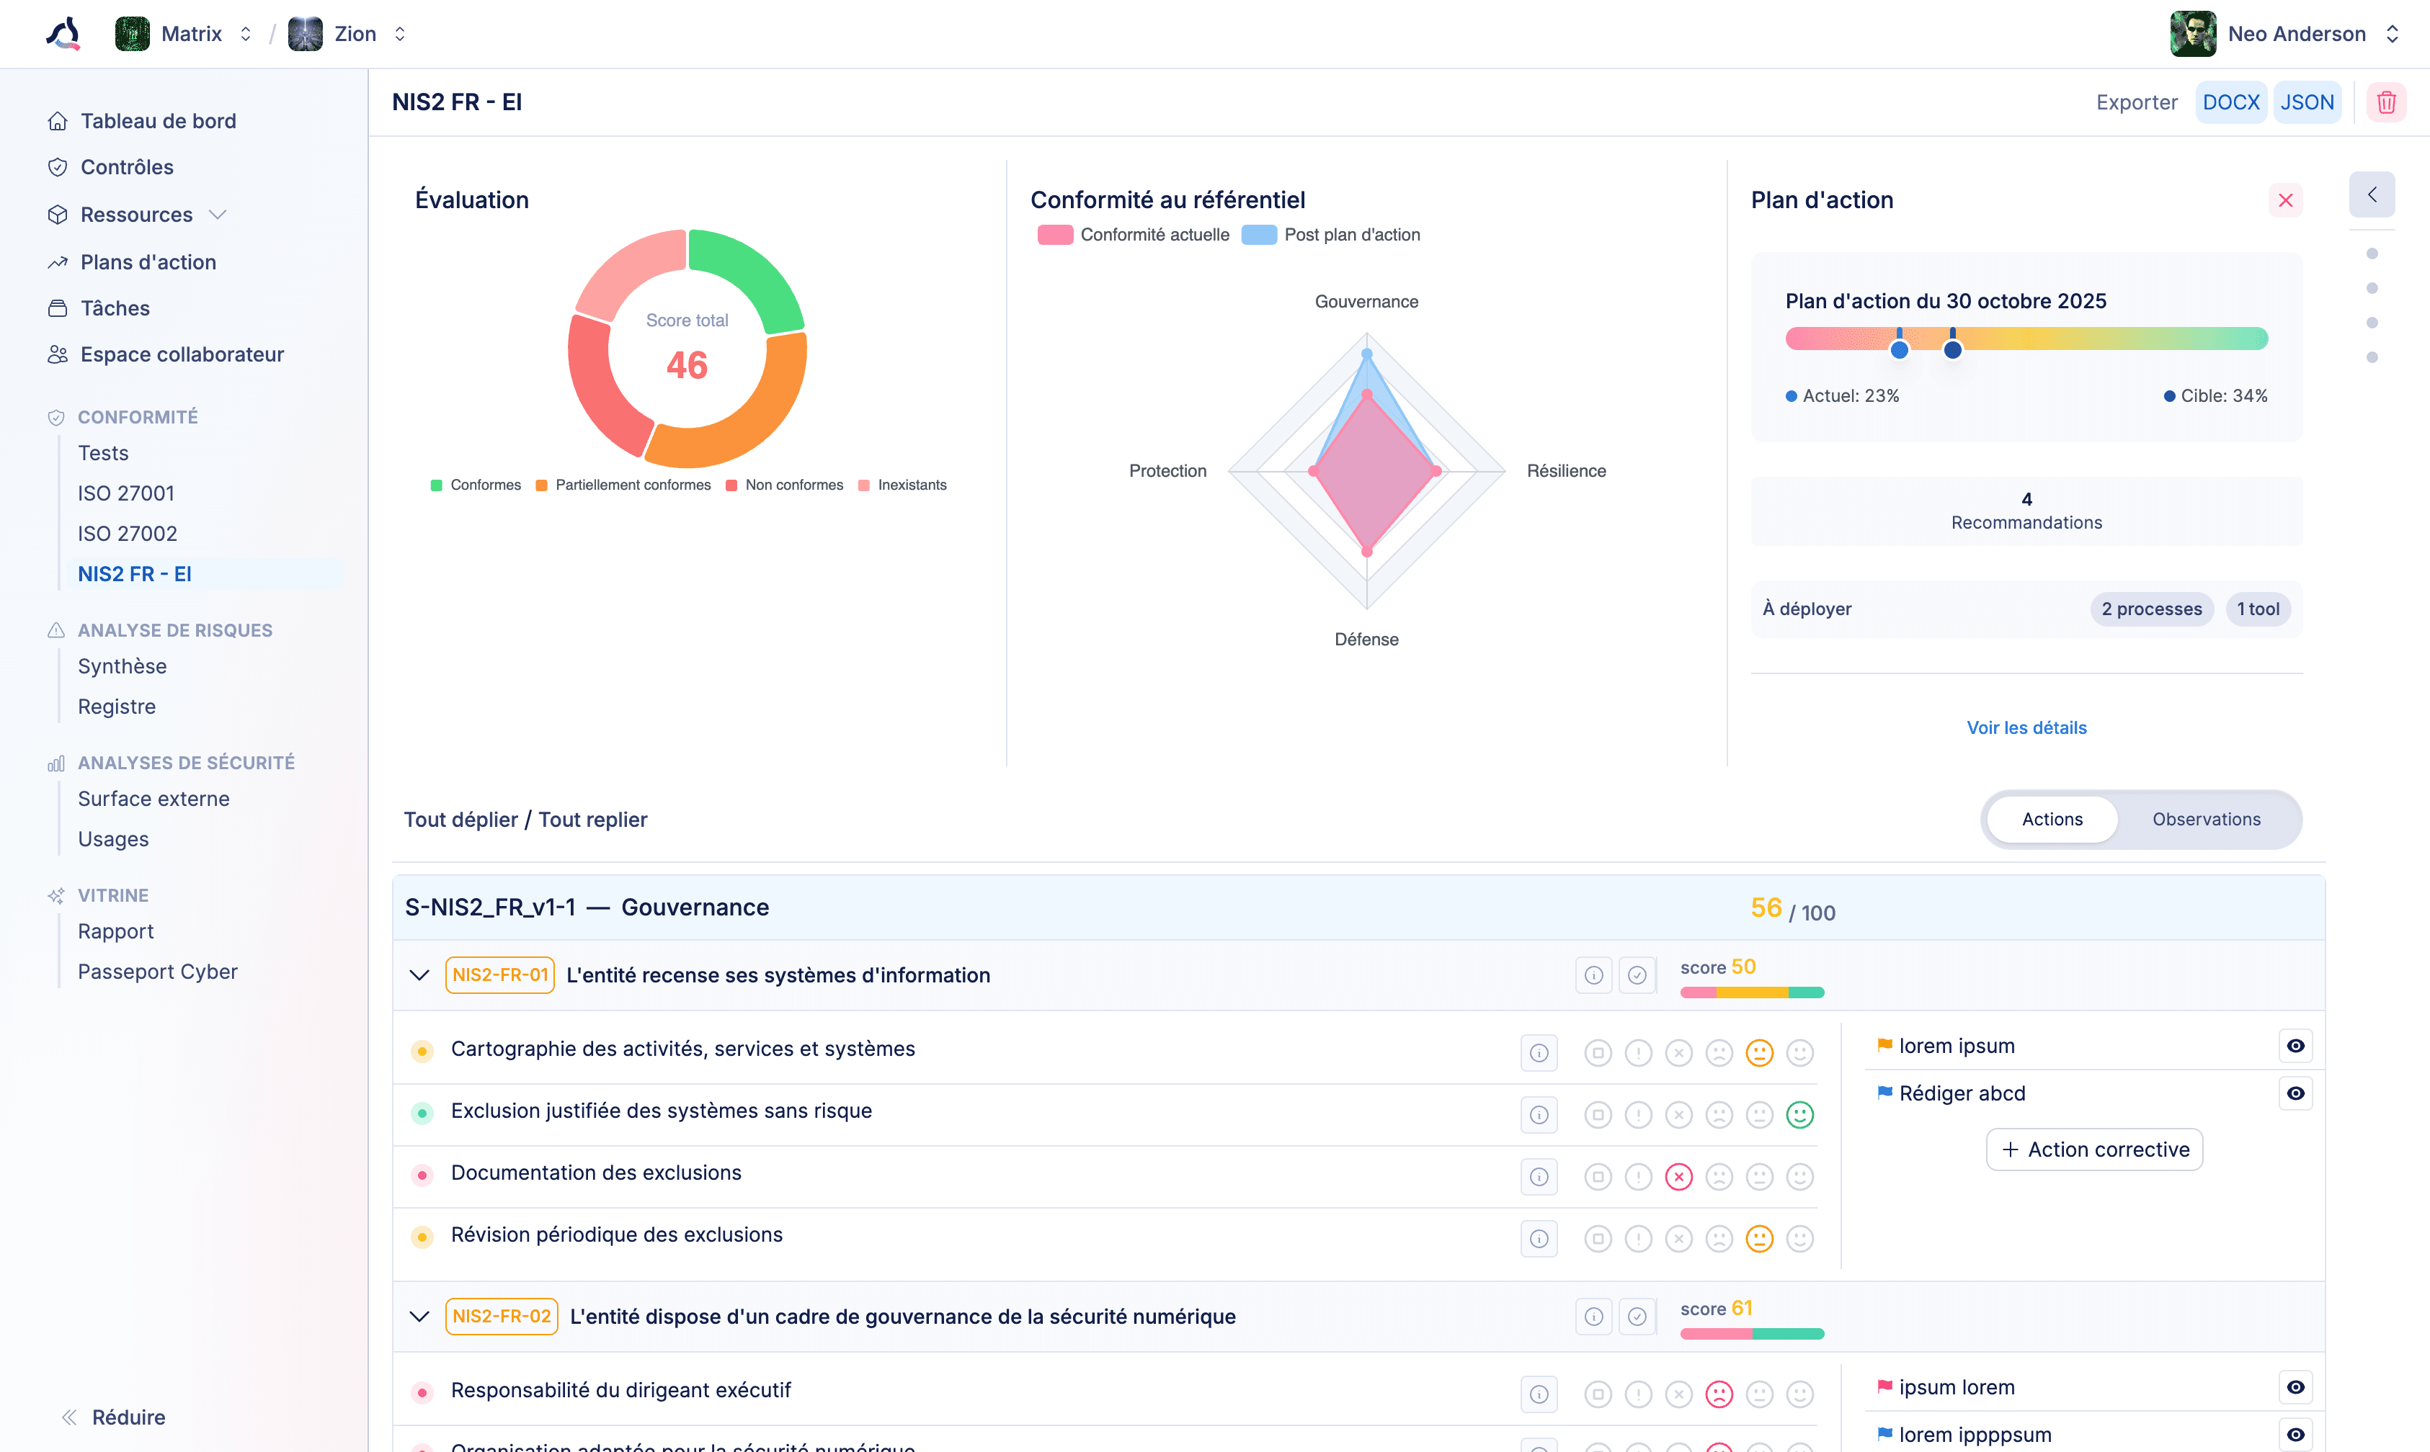Show the Rédiger abcd observation via eye icon
Screen dimensions: 2430x1452
2296,1093
